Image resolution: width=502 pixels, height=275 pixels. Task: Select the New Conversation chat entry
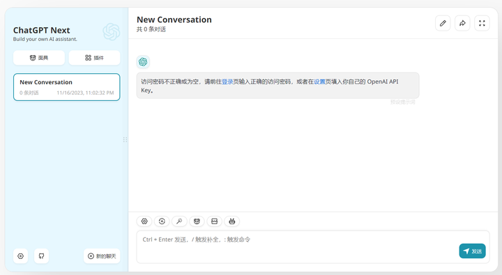click(67, 87)
